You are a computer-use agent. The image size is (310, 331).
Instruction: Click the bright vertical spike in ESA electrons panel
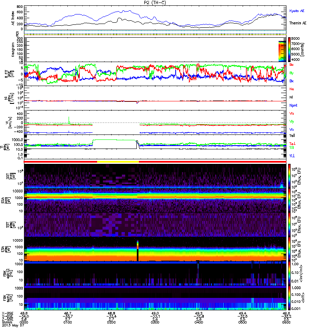[x=138, y=250]
